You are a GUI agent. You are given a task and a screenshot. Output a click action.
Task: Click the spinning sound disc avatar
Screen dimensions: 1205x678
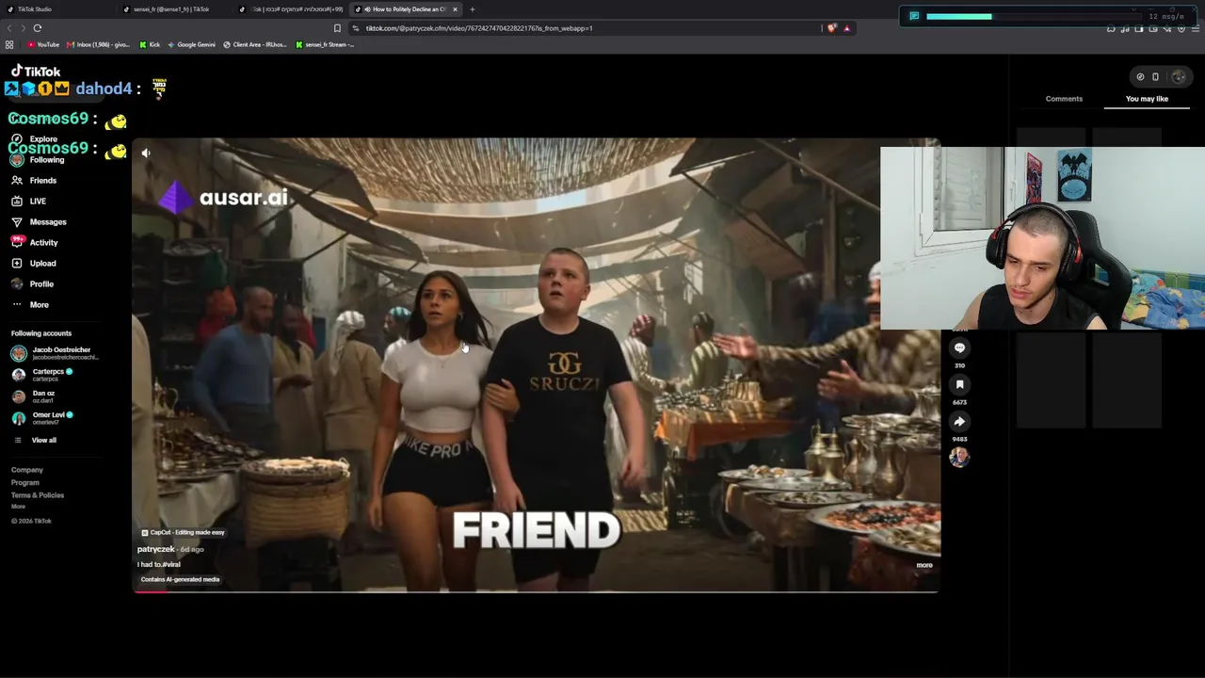pos(959,457)
